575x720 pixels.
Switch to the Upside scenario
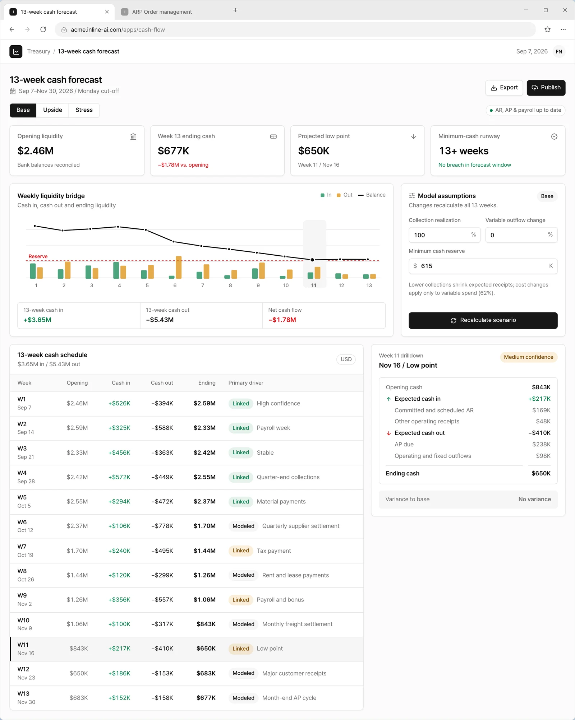[52, 110]
